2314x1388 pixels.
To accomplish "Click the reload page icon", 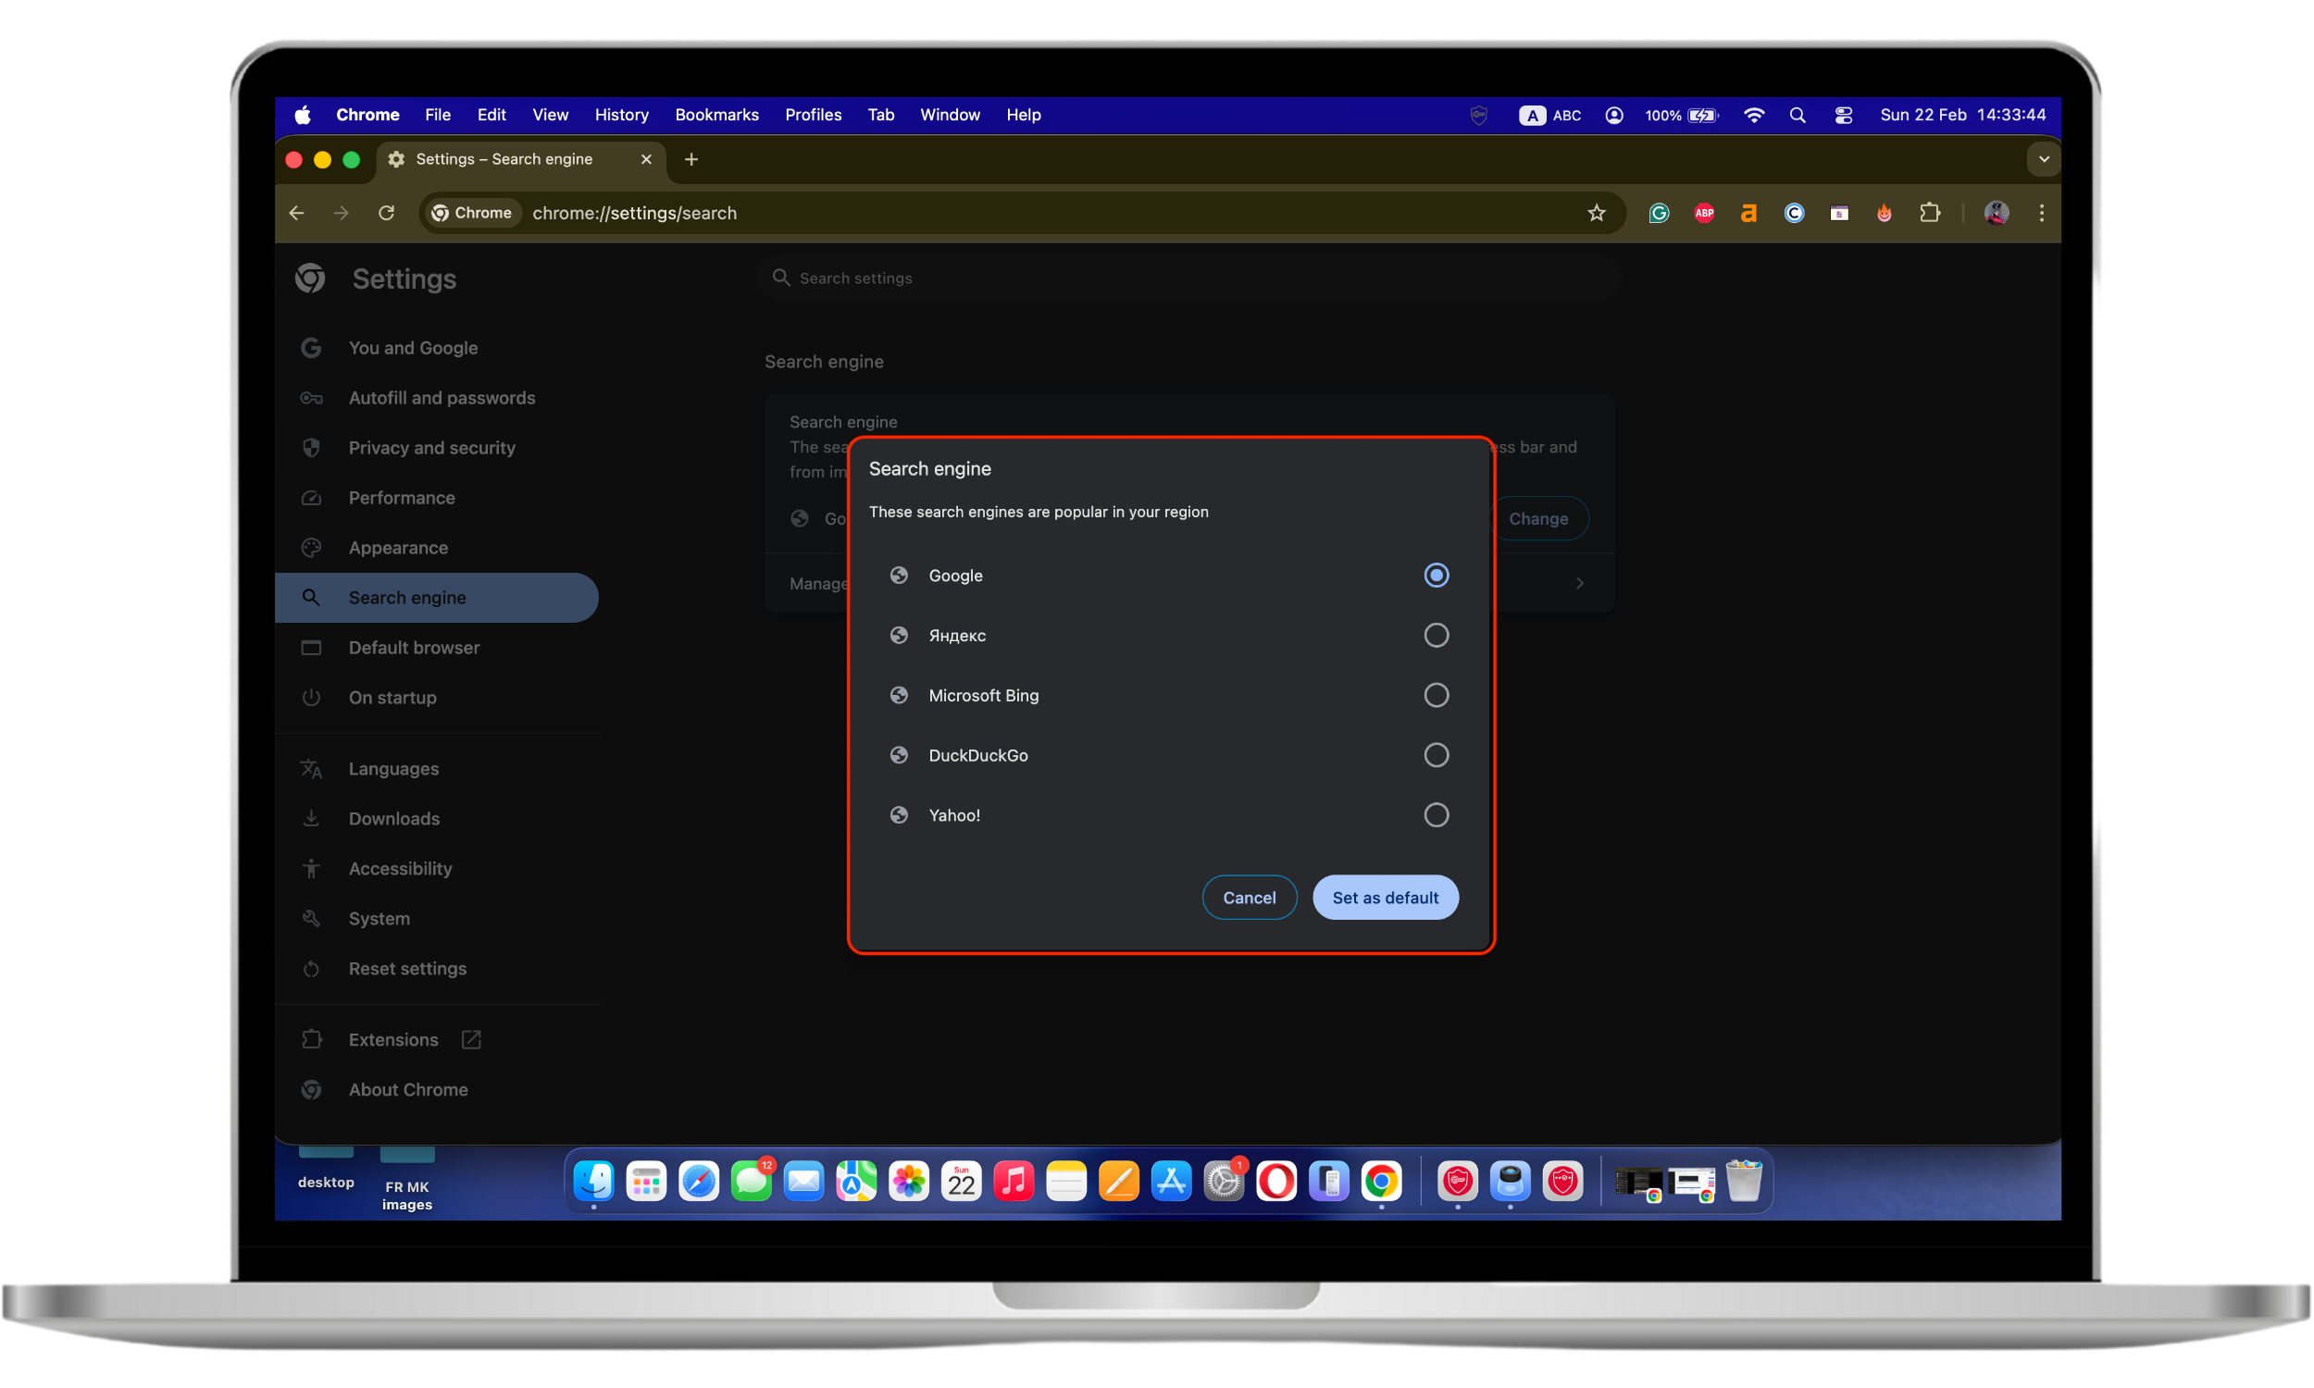I will 386,213.
